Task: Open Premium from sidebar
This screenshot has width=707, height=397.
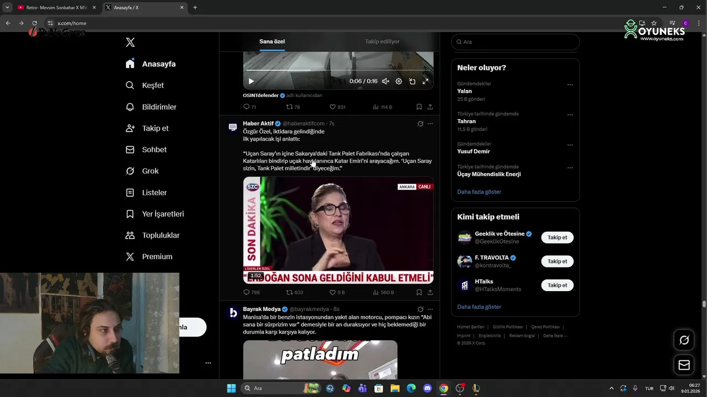Action: point(149,257)
